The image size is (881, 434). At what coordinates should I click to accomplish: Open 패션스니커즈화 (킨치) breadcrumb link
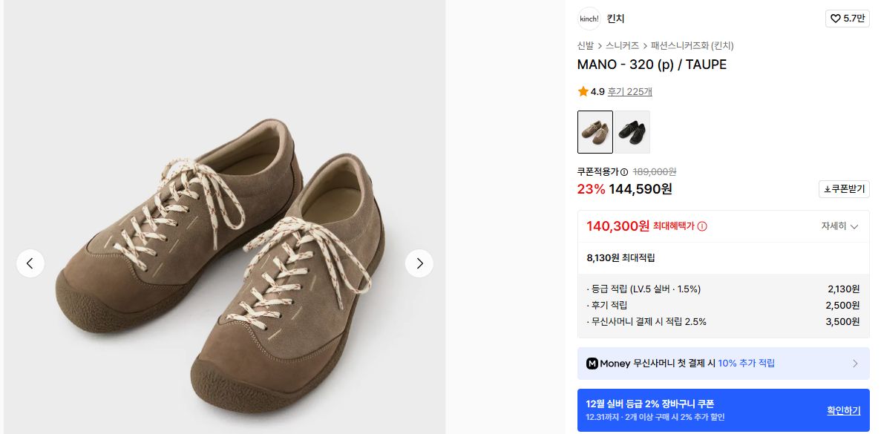(692, 45)
